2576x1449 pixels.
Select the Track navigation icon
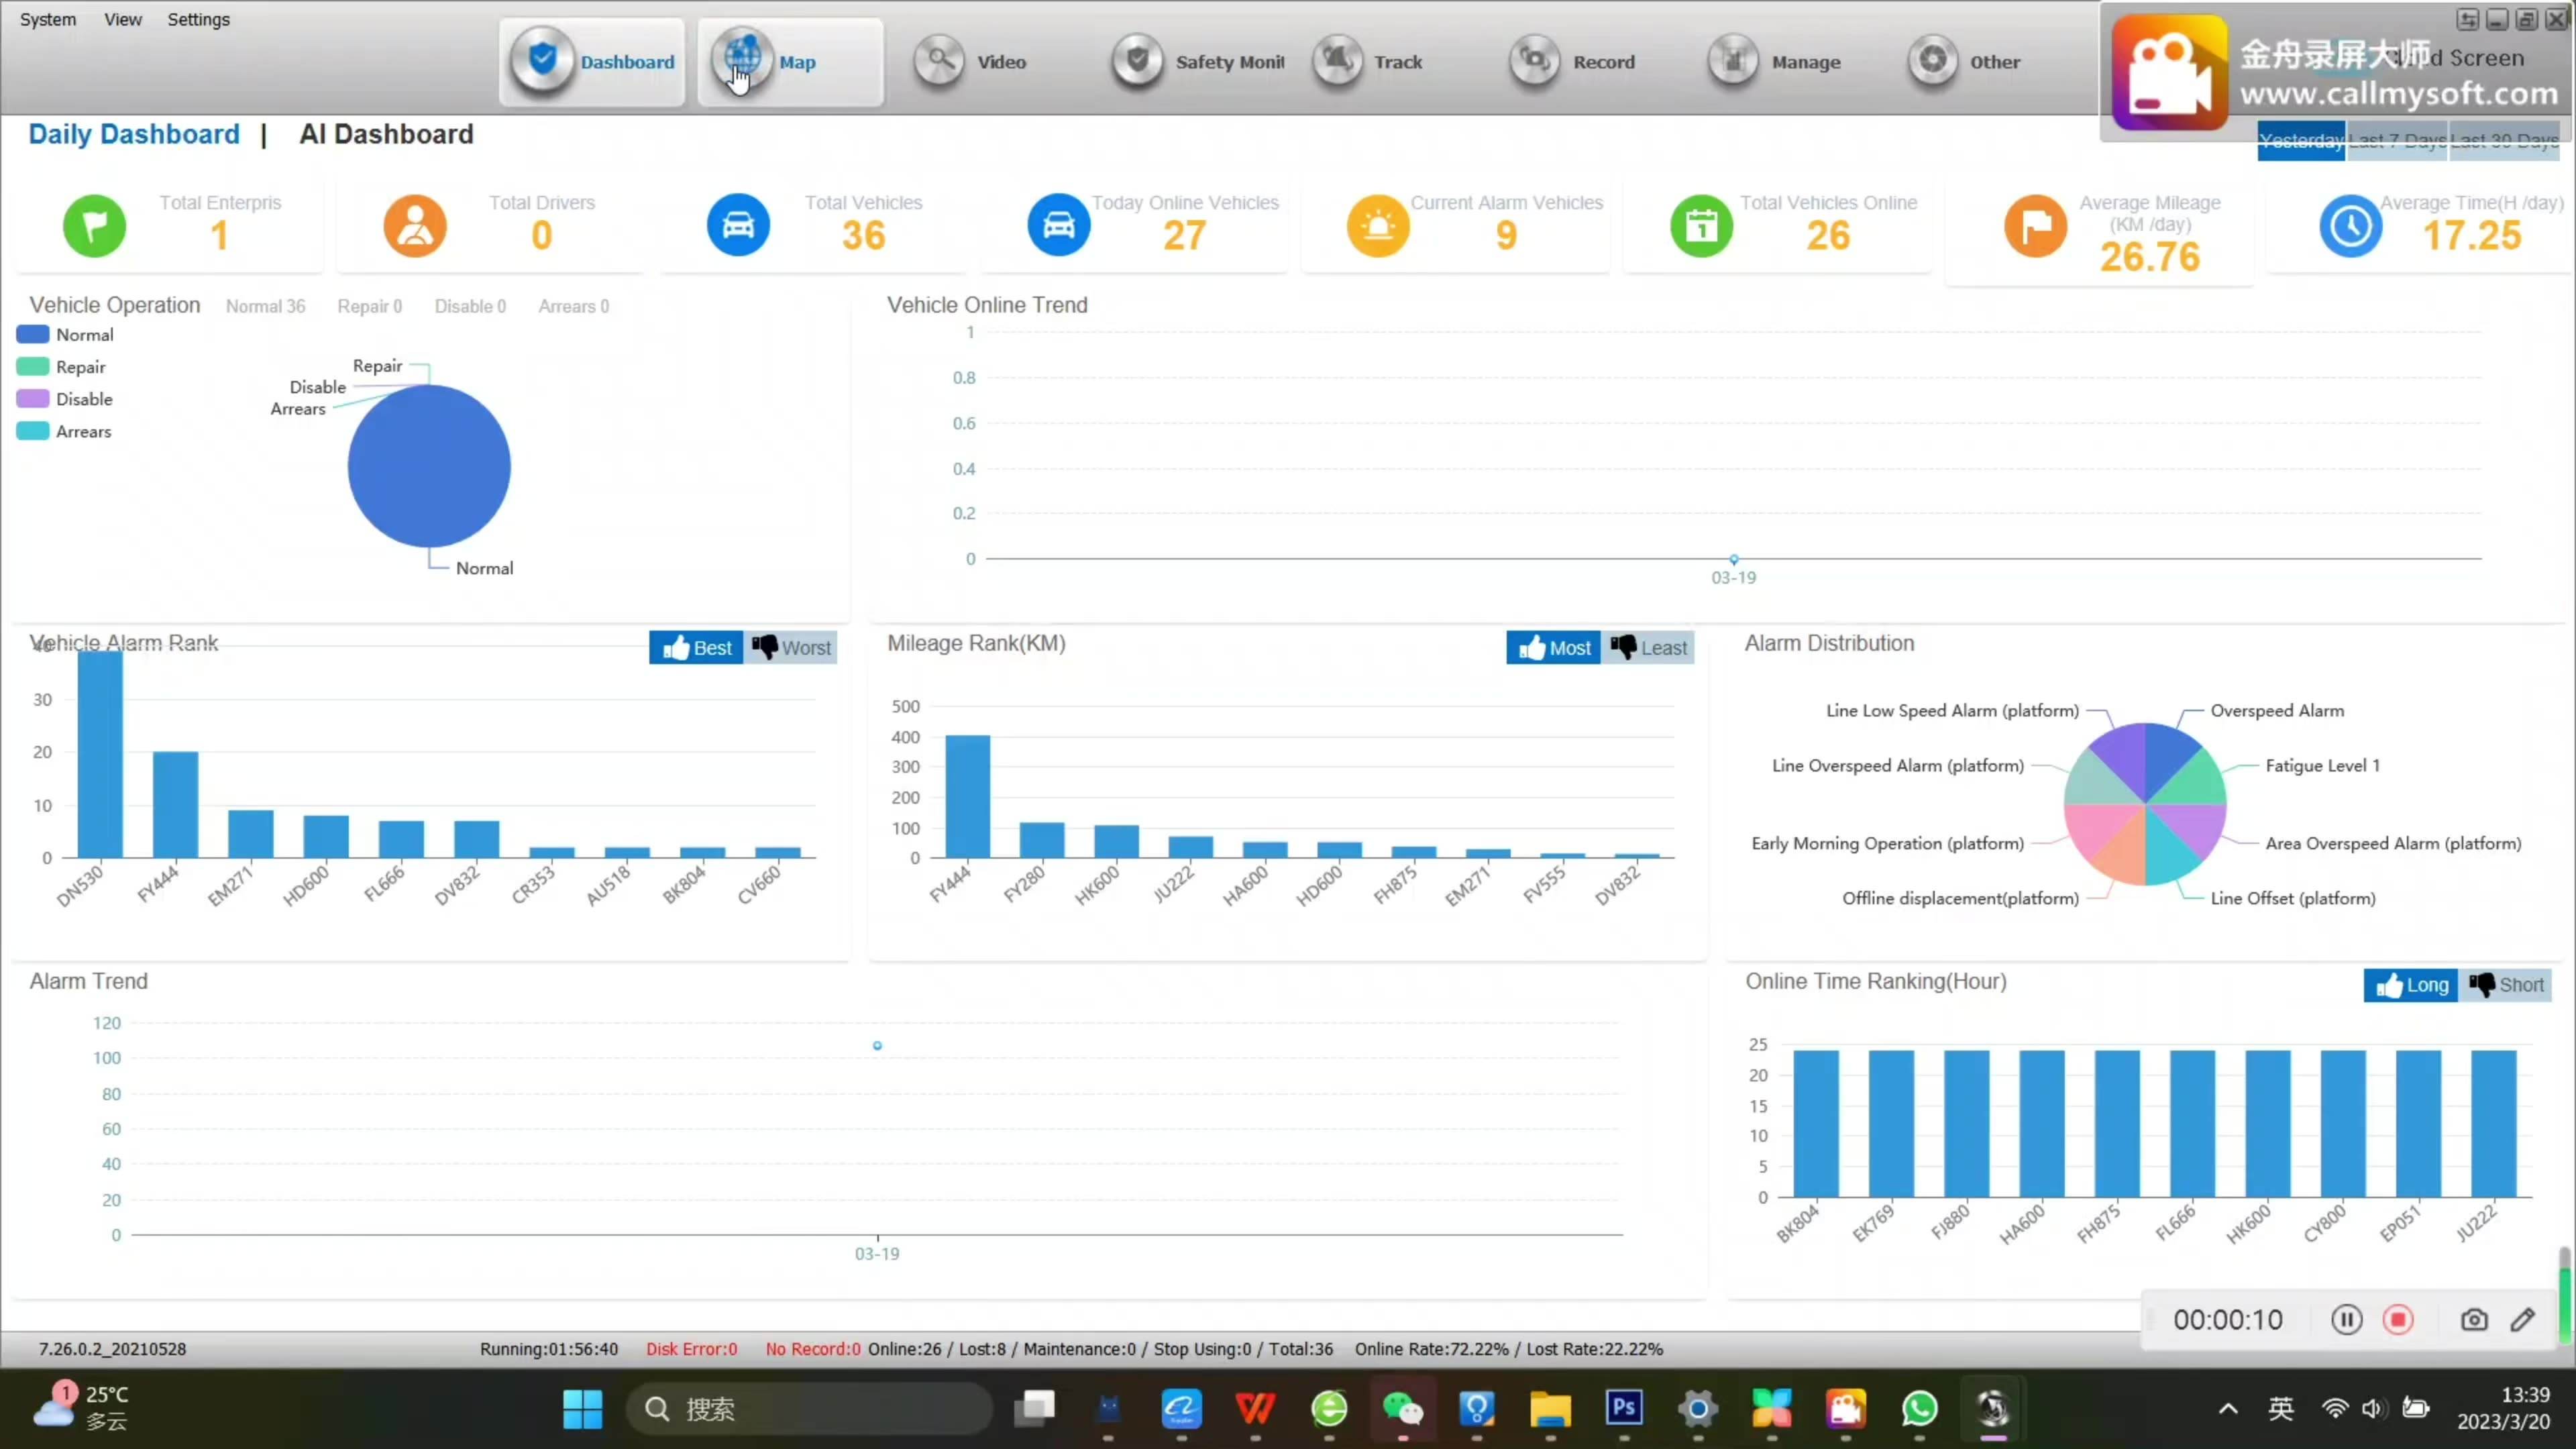click(x=1338, y=62)
